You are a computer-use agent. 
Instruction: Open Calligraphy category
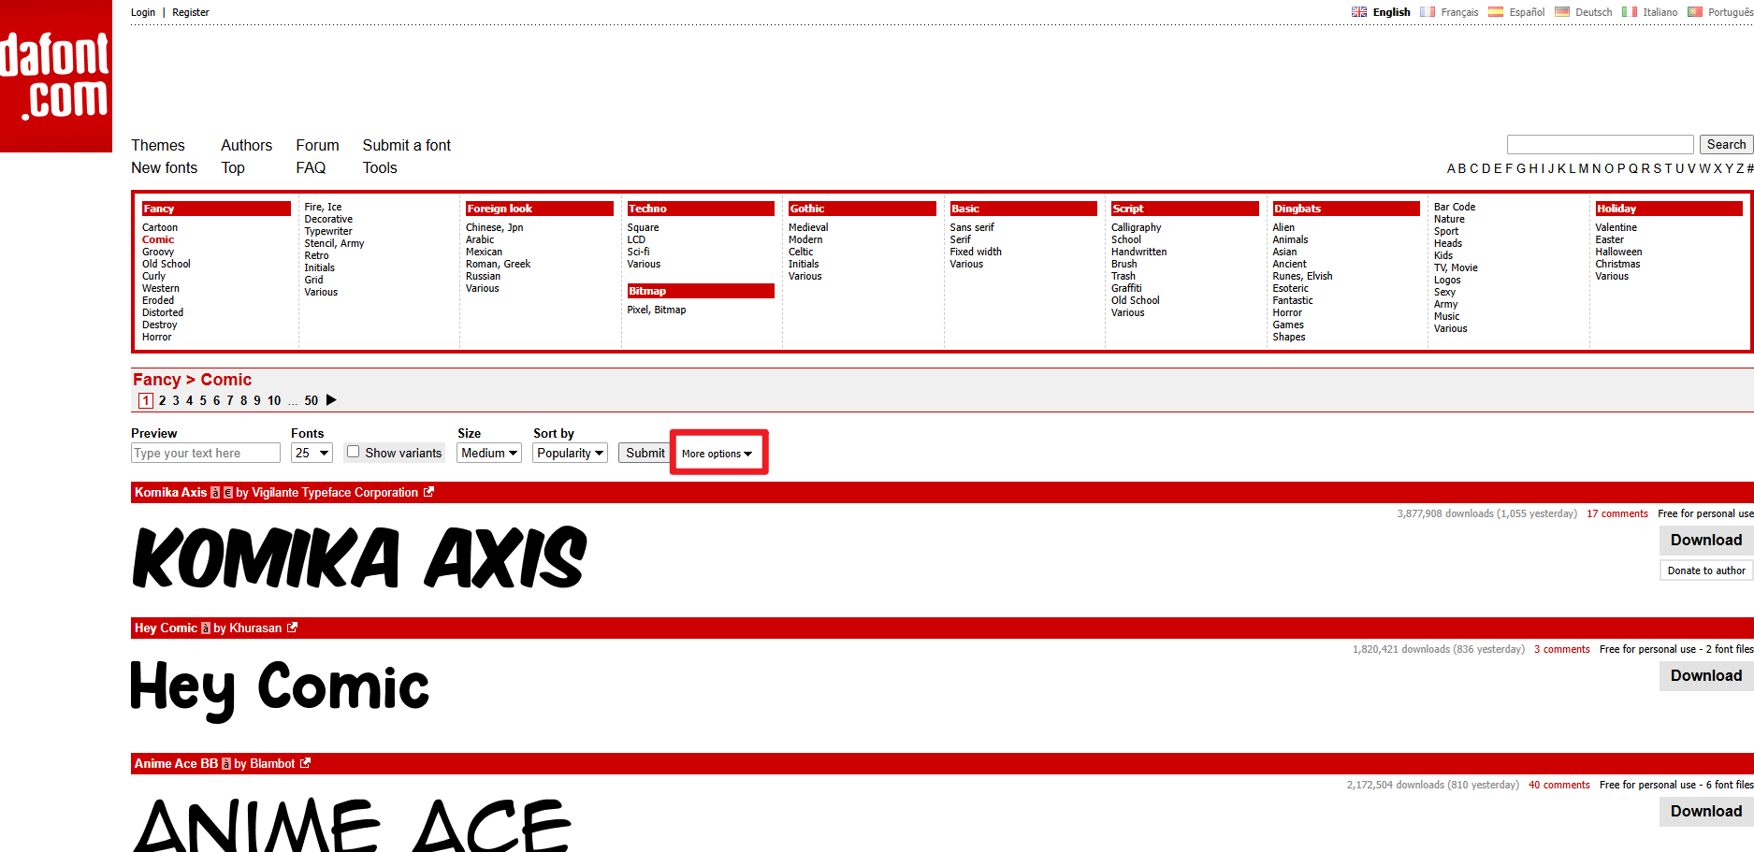point(1137,227)
